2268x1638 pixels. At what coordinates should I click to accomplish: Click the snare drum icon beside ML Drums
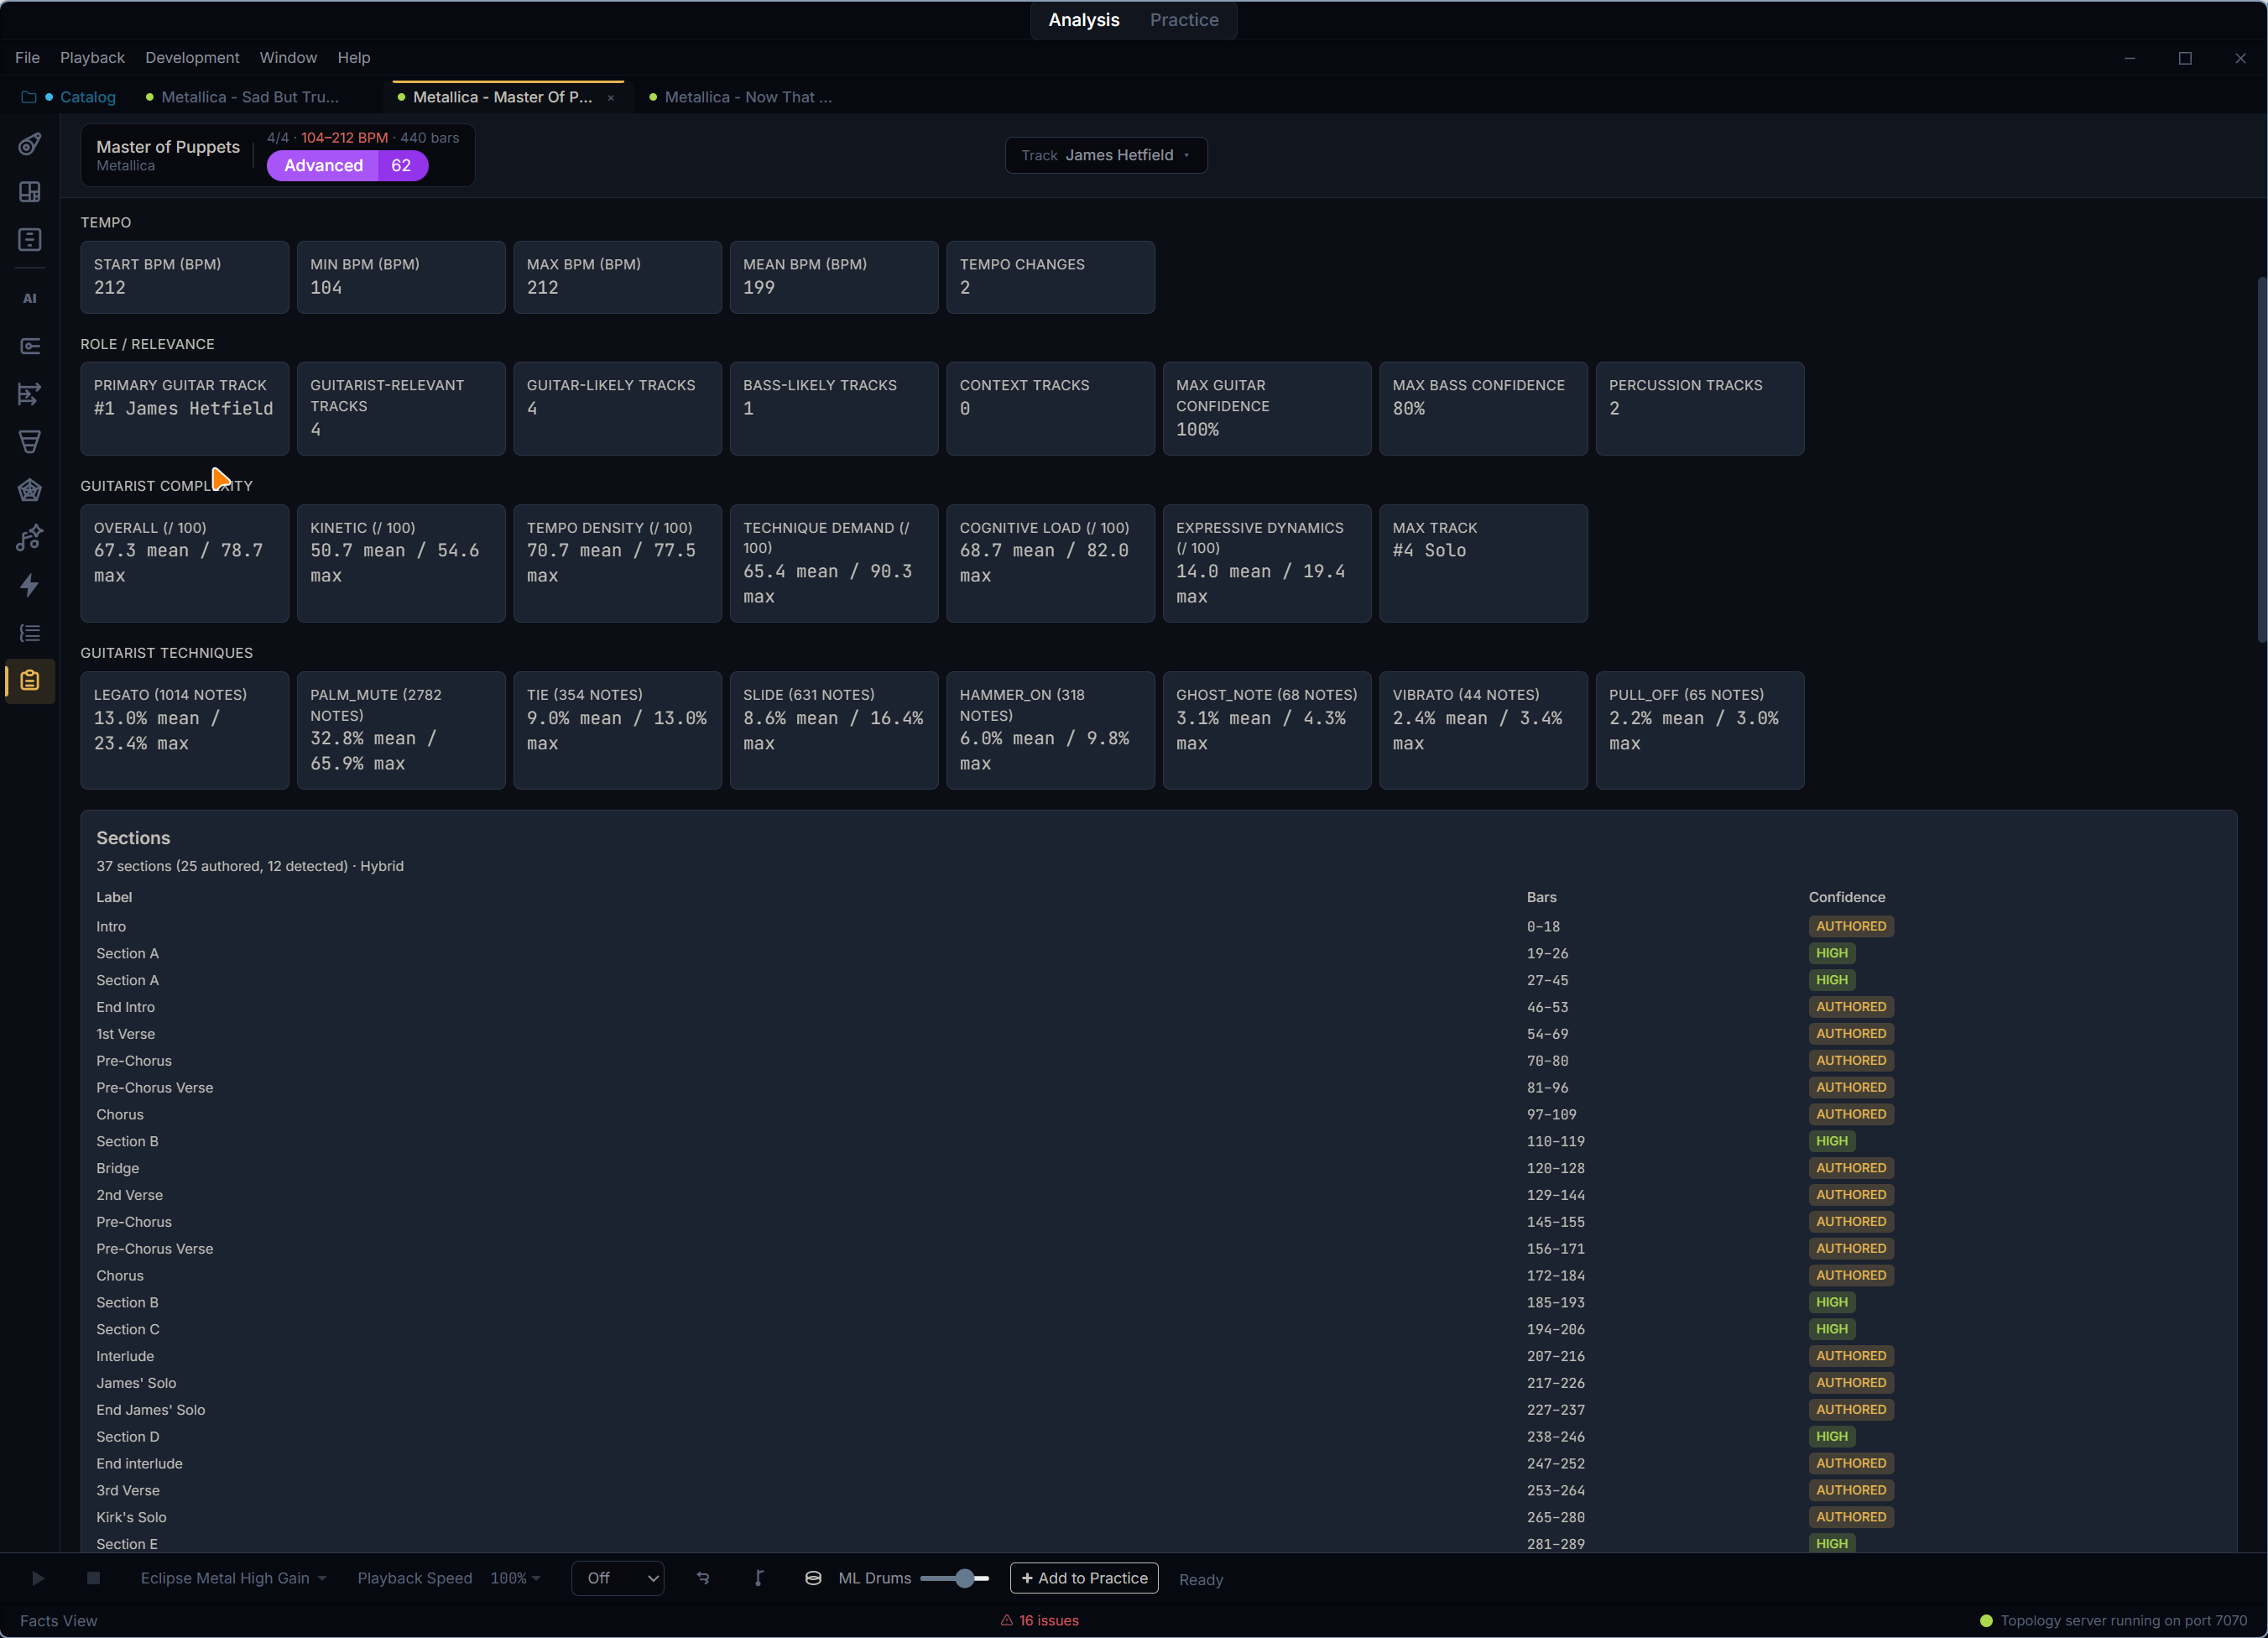(813, 1578)
